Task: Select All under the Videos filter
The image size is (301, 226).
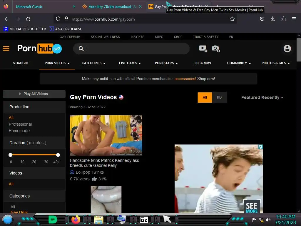Action: tap(11, 184)
